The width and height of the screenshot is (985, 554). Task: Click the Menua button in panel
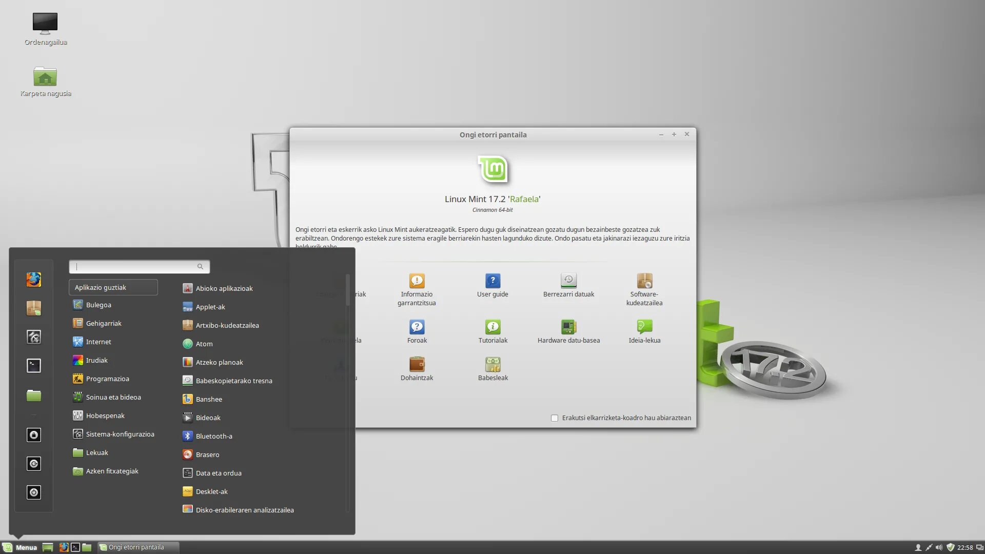coord(20,547)
